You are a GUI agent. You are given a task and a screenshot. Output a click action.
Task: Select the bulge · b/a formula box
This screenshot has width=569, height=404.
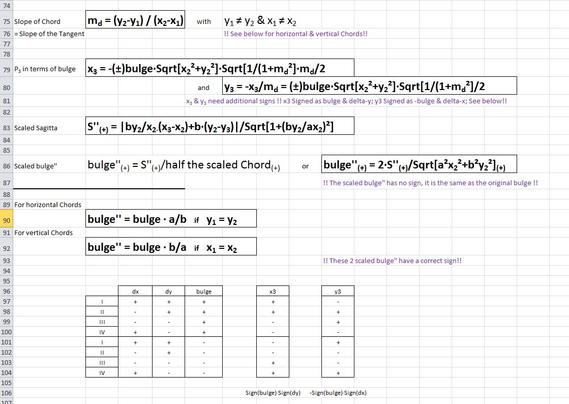(171, 247)
